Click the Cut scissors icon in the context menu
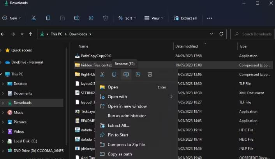275x159 pixels. [102, 74]
